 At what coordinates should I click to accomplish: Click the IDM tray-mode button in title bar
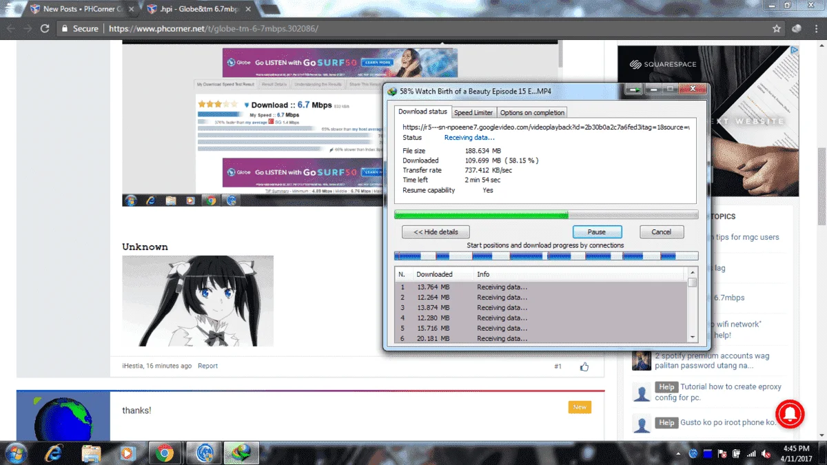tap(635, 89)
